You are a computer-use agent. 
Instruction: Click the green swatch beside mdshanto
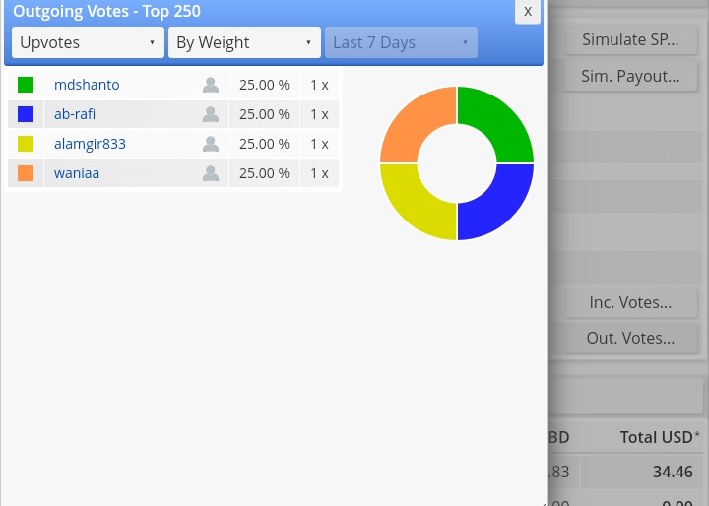point(26,85)
